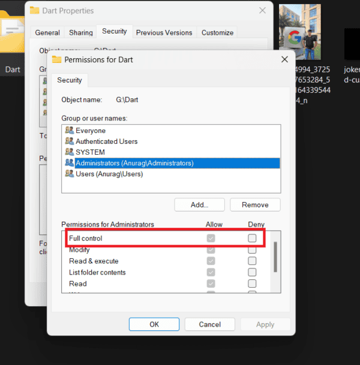Open the Sharing tab in Dart Properties
The width and height of the screenshot is (360, 365).
tap(81, 32)
